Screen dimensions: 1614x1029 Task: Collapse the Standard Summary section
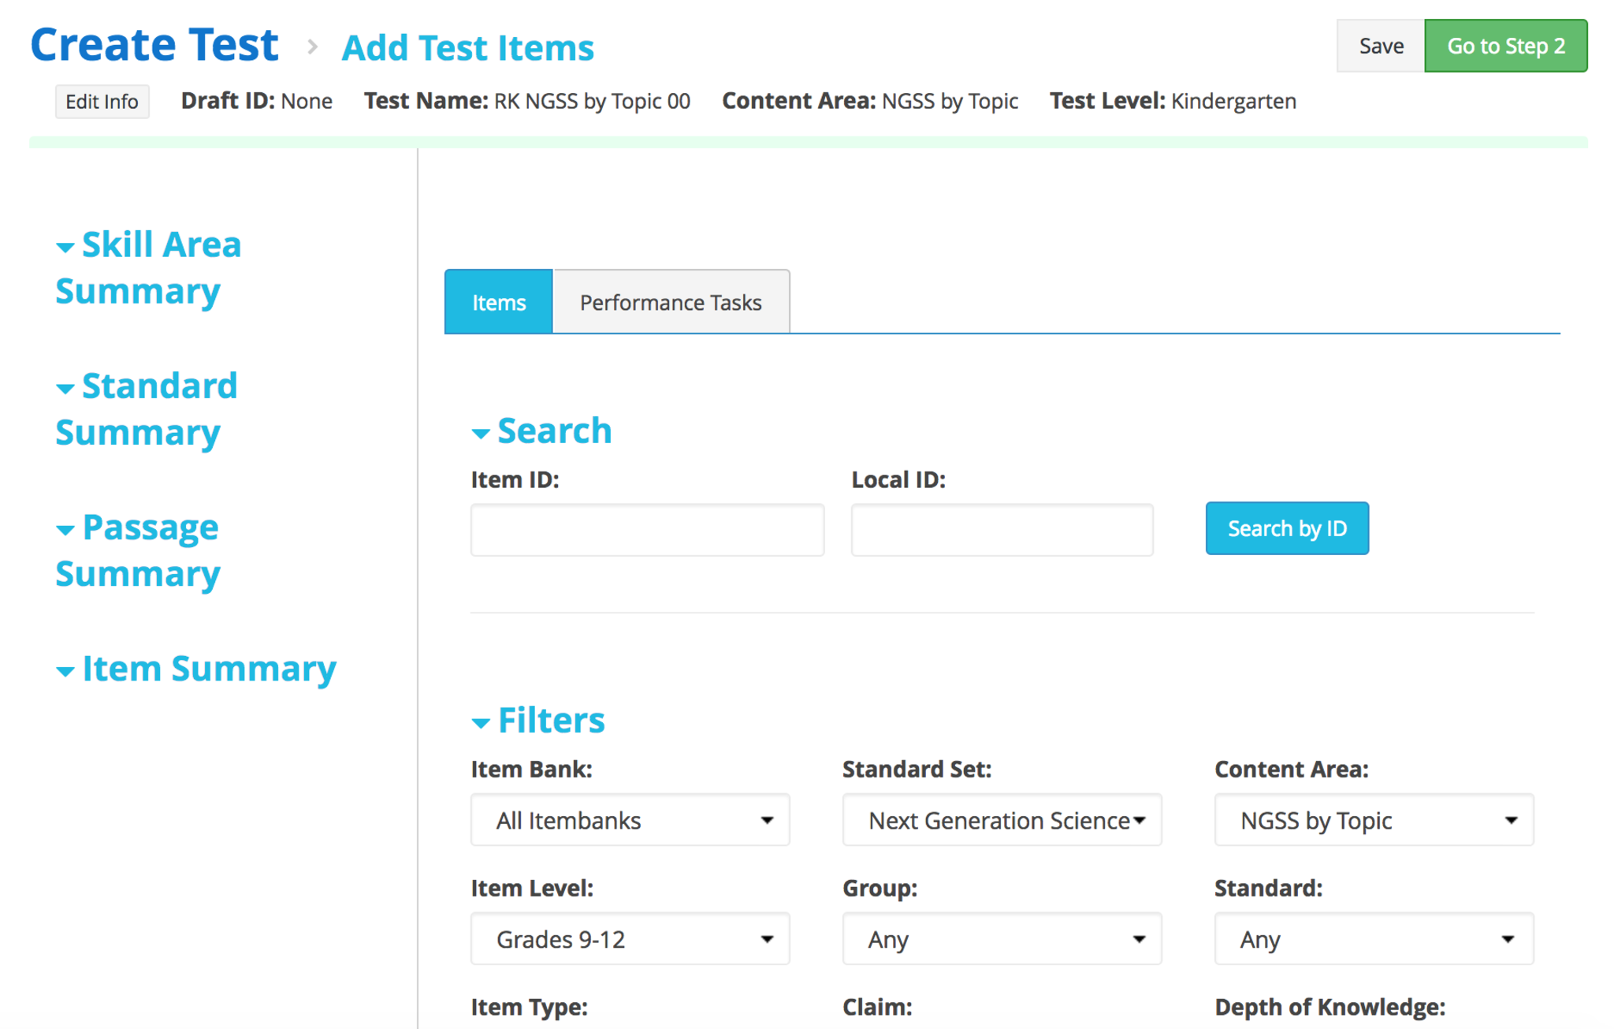click(x=66, y=389)
